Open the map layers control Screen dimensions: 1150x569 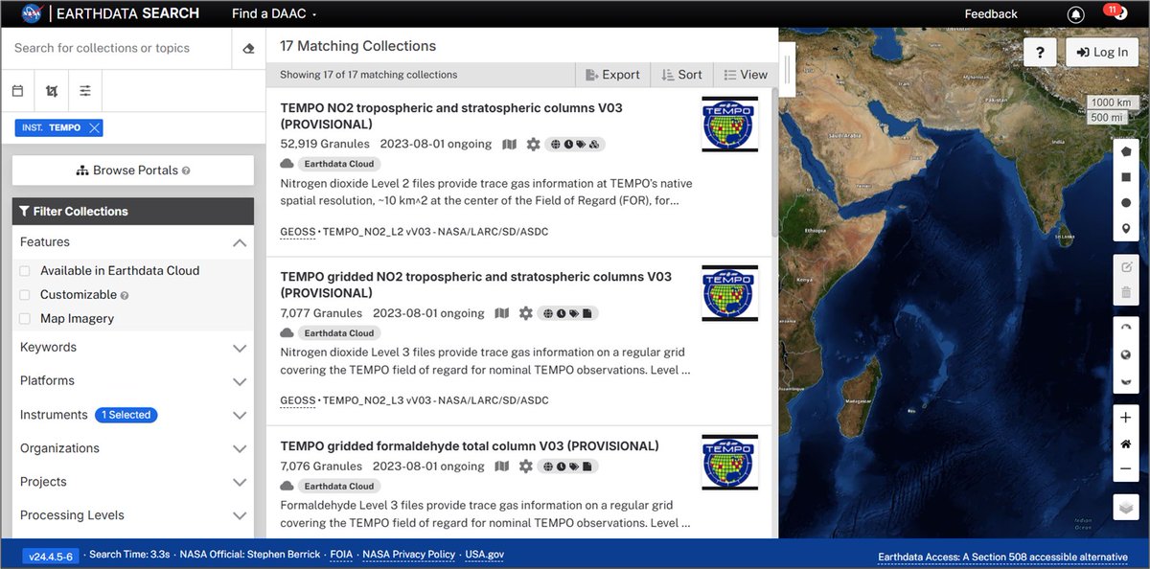click(1126, 507)
